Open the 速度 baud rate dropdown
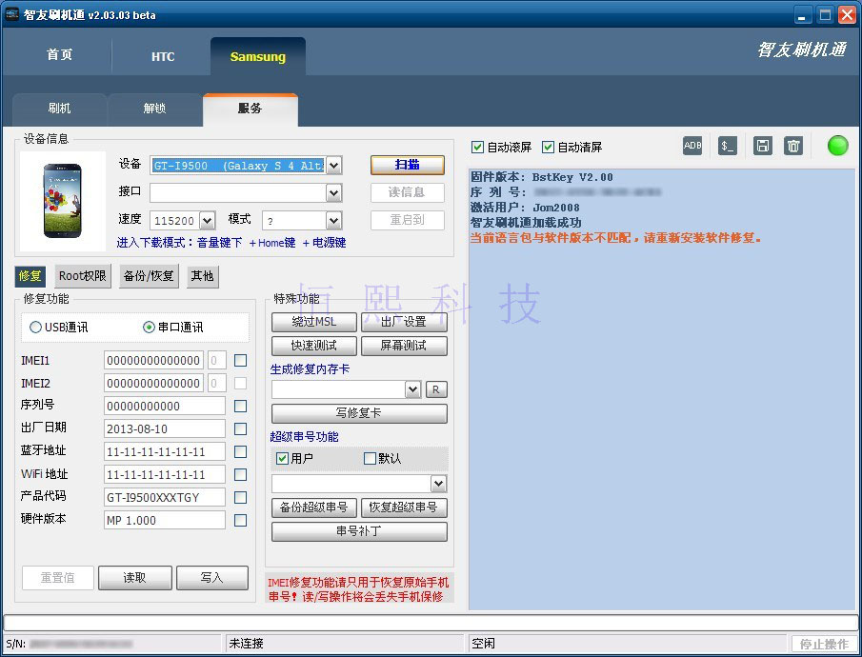Image resolution: width=862 pixels, height=657 pixels. tap(207, 221)
